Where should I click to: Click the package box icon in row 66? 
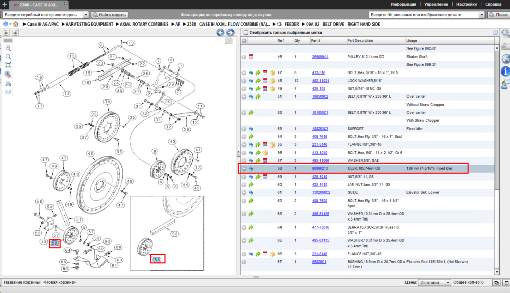[x=272, y=254]
